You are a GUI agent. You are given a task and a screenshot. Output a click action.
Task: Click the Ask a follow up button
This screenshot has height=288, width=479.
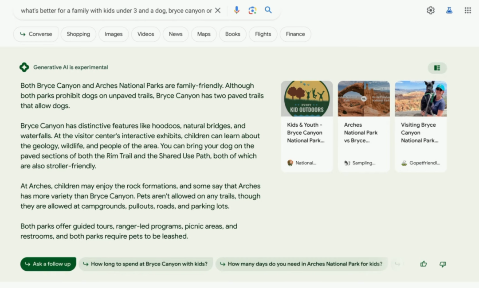pos(48,264)
